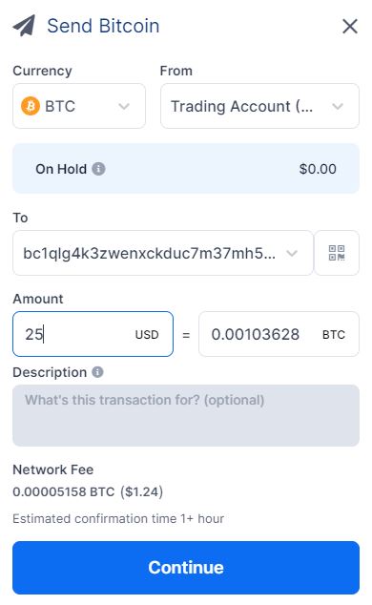The height and width of the screenshot is (605, 372).
Task: Close the Send Bitcoin dialog
Action: pyautogui.click(x=350, y=26)
